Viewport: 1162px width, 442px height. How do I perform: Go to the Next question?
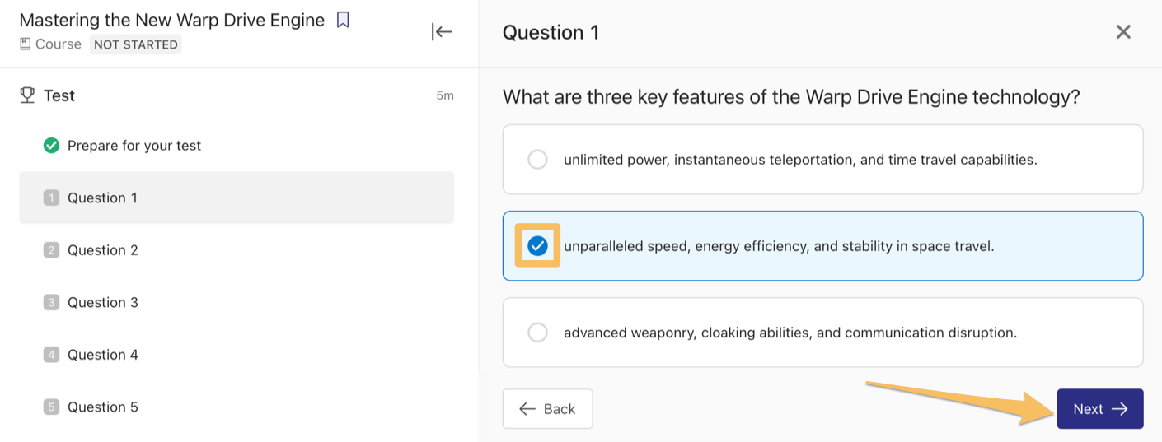(x=1100, y=409)
